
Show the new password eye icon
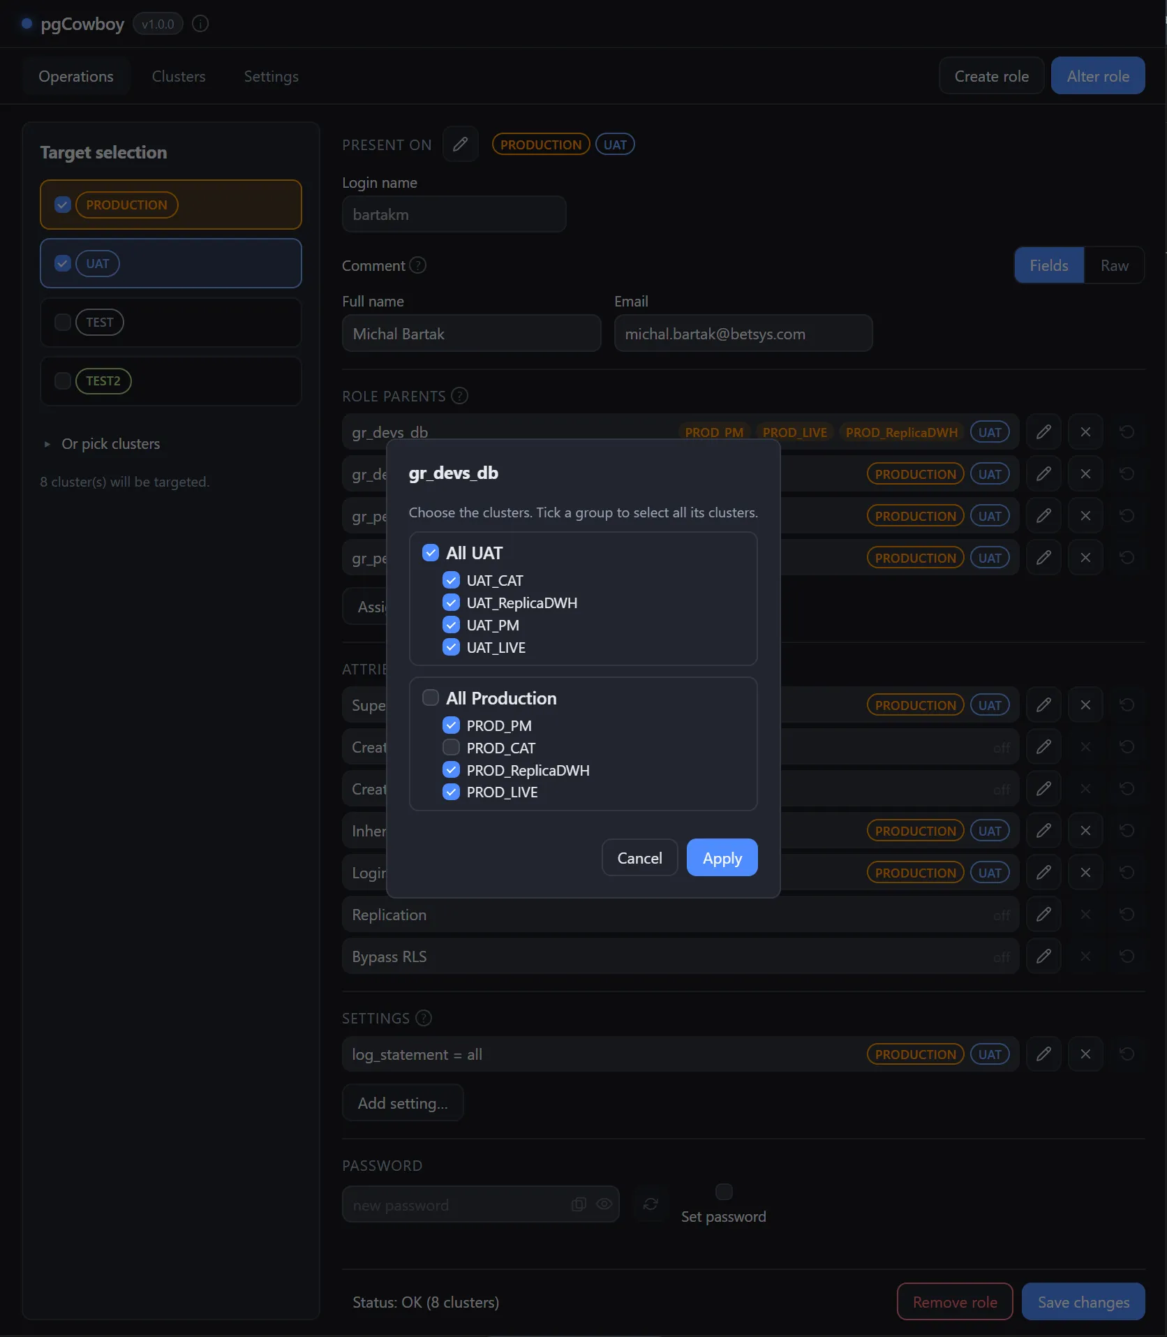pyautogui.click(x=604, y=1204)
